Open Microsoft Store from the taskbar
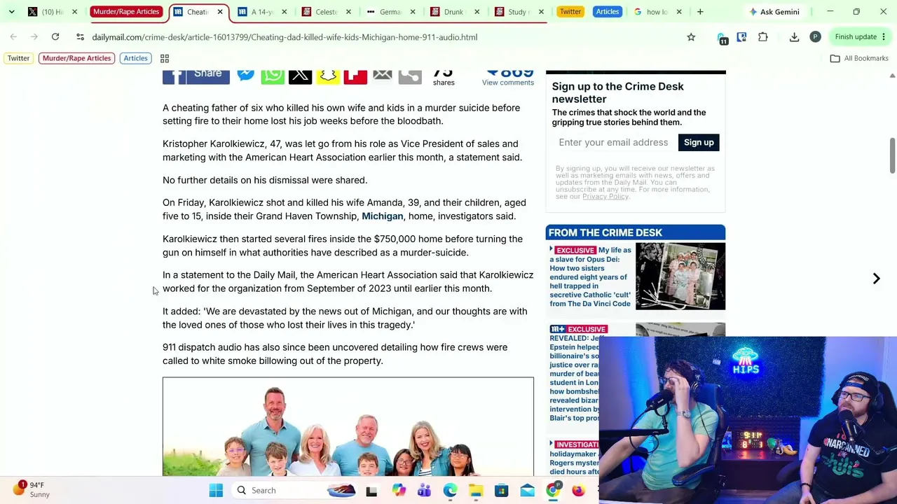 [x=502, y=491]
